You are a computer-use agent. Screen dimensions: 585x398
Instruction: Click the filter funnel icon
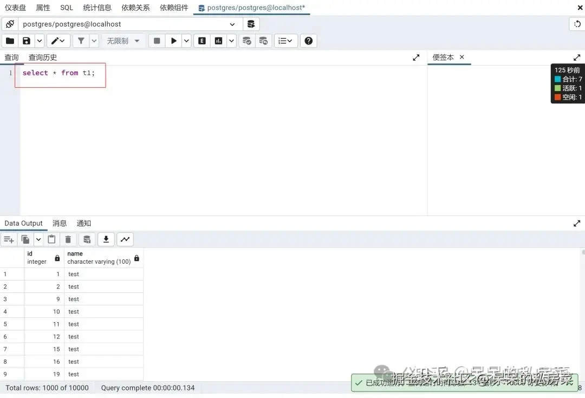81,41
